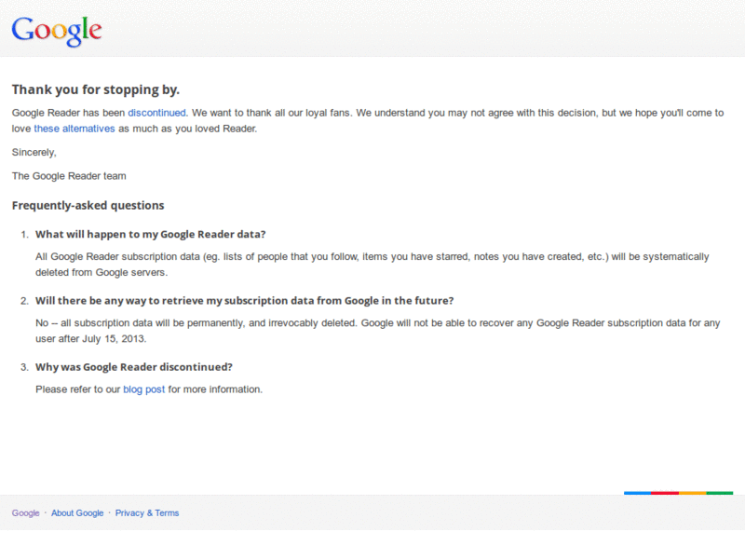Click "What will happen to my Google Reader data?"

151,235
